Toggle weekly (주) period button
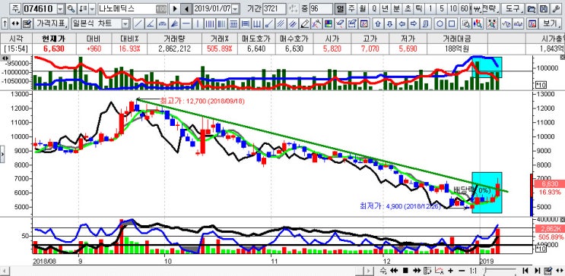Viewport: 565px width, 276px height. [351, 8]
